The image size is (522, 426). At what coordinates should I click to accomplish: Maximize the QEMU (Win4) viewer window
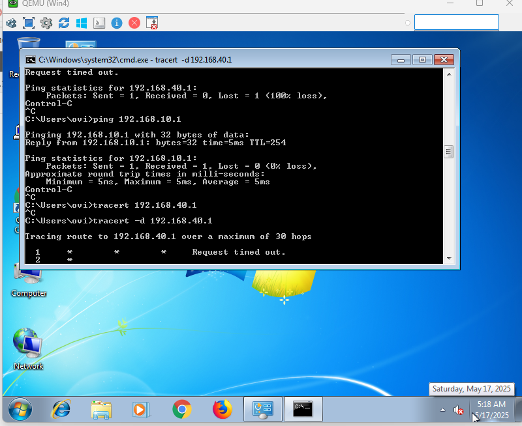(480, 3)
